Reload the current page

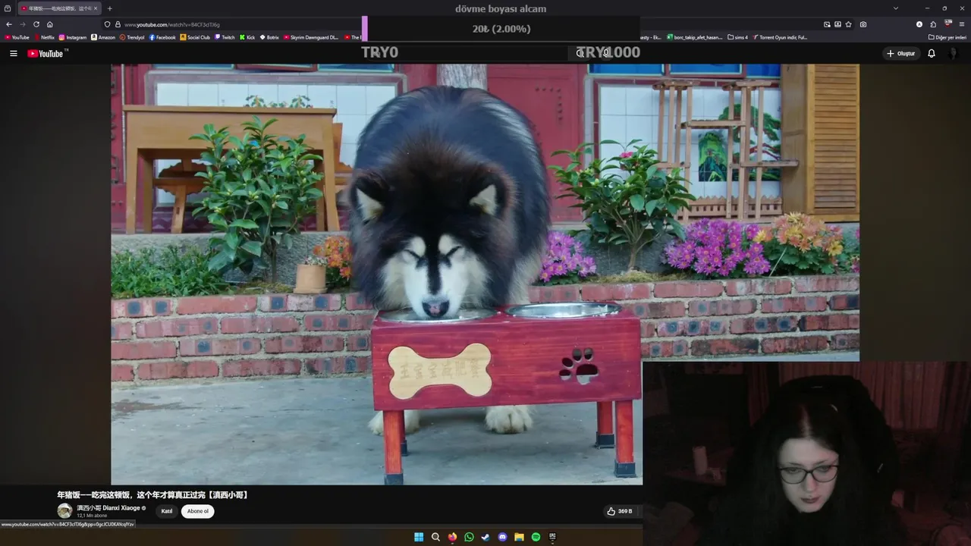pyautogui.click(x=36, y=24)
